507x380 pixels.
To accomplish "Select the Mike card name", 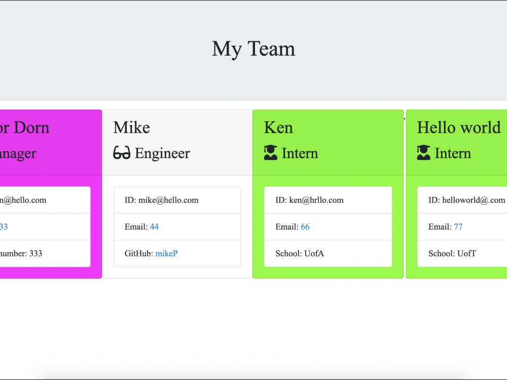I will coord(132,127).
